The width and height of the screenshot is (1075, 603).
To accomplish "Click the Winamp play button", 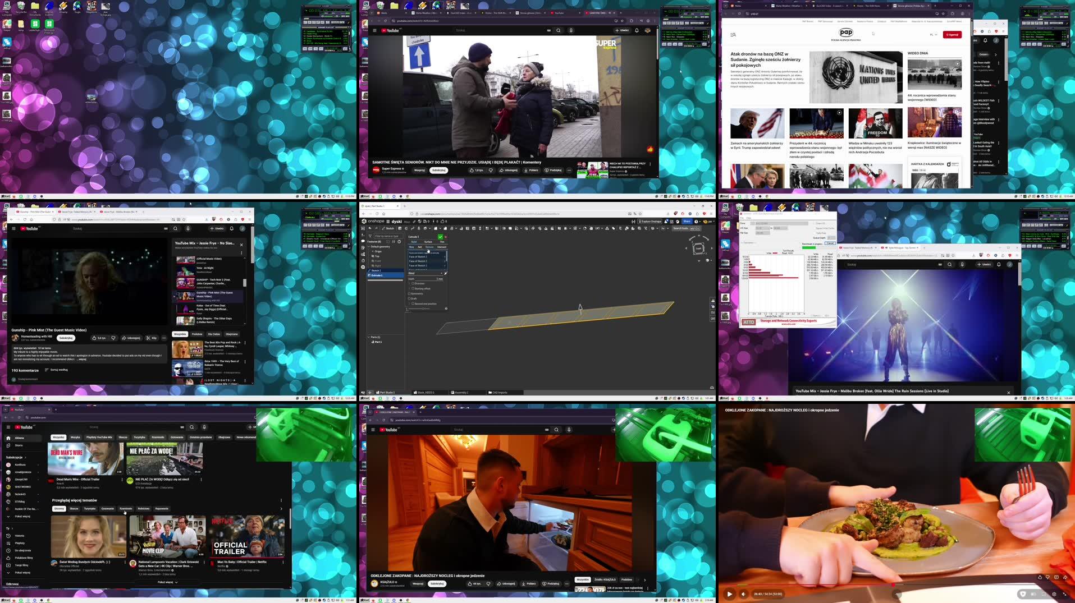I will coord(310,22).
